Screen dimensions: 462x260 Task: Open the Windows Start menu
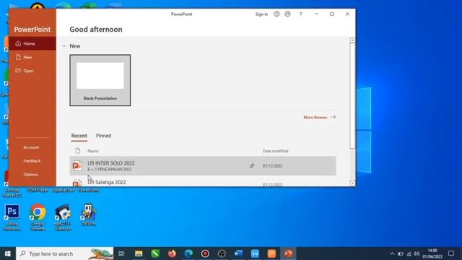8,253
